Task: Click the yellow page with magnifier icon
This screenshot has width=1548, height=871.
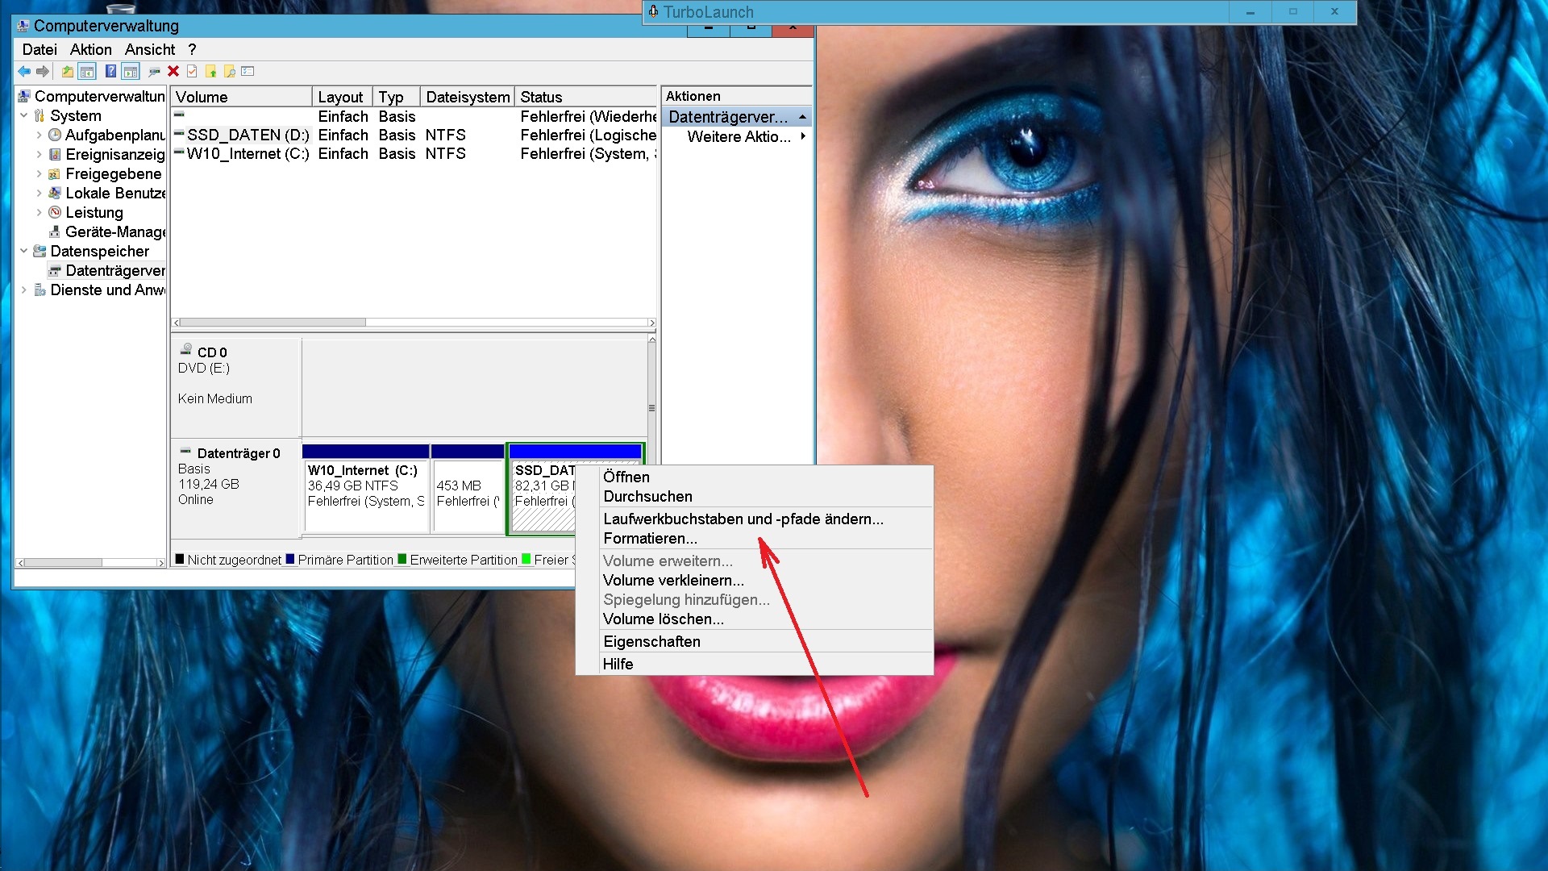Action: [230, 72]
